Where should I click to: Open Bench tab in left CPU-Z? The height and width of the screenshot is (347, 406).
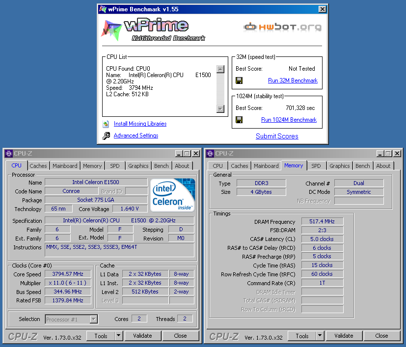(x=162, y=166)
